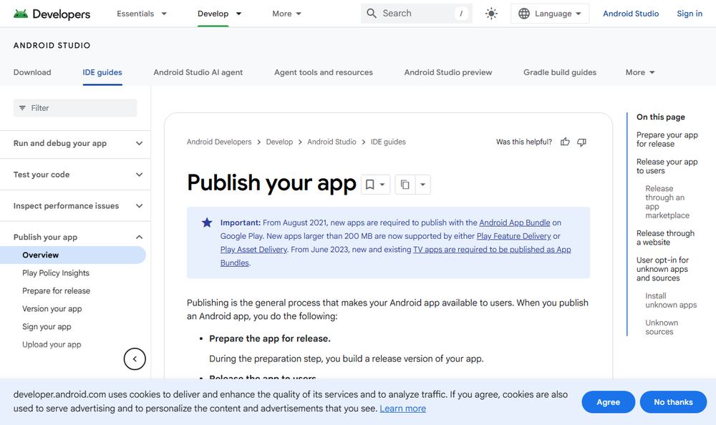Open the Android App Bundle link

pyautogui.click(x=515, y=223)
